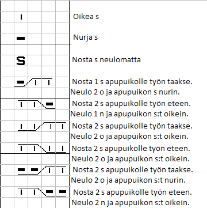Select the Neulo 2 o ja apupuikon s nurin line
Image resolution: width=207 pixels, height=208 pixels.
125,92
